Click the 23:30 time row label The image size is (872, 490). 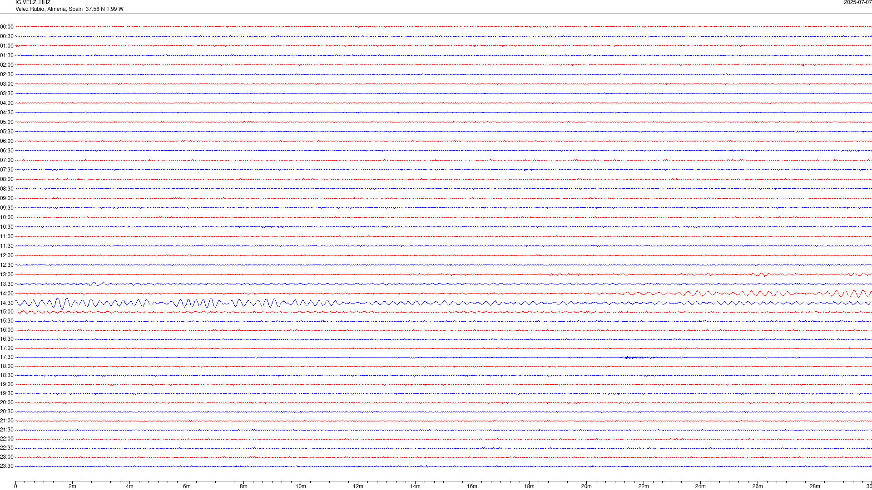[7, 466]
